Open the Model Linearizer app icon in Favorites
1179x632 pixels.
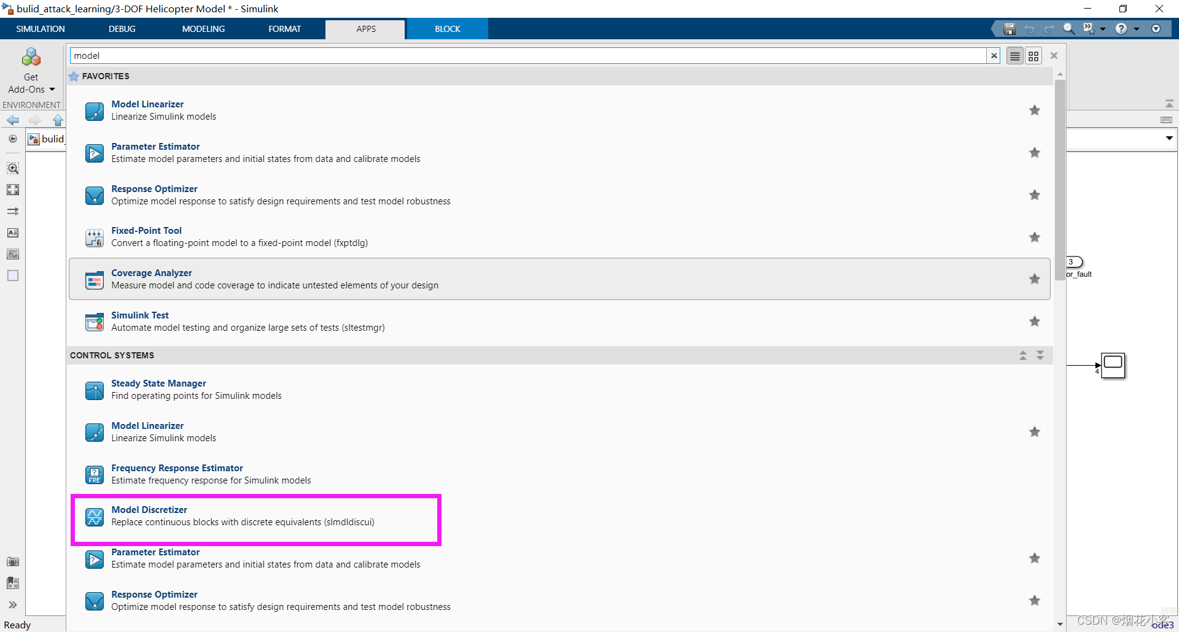click(x=95, y=111)
